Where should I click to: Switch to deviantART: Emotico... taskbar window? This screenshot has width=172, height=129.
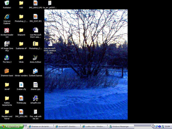click(67, 126)
